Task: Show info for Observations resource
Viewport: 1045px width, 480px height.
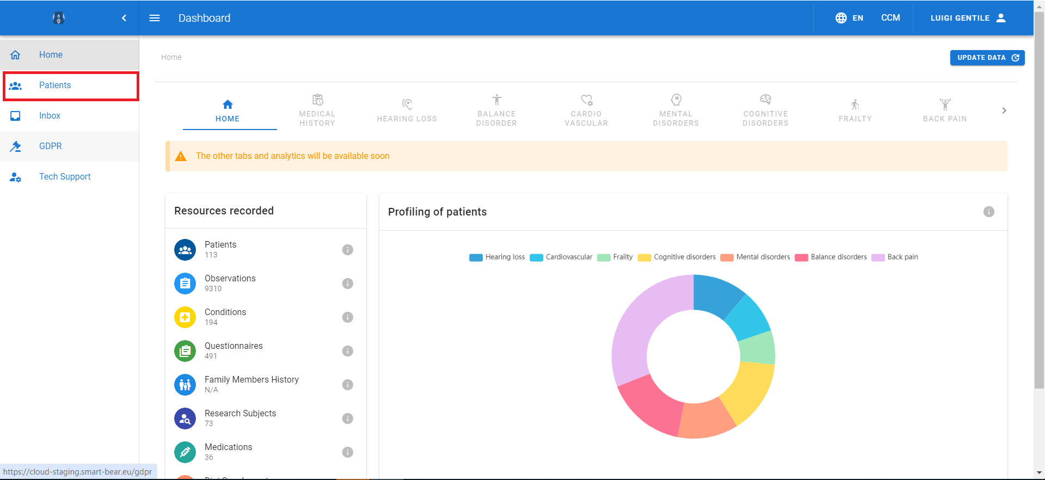Action: [x=348, y=284]
